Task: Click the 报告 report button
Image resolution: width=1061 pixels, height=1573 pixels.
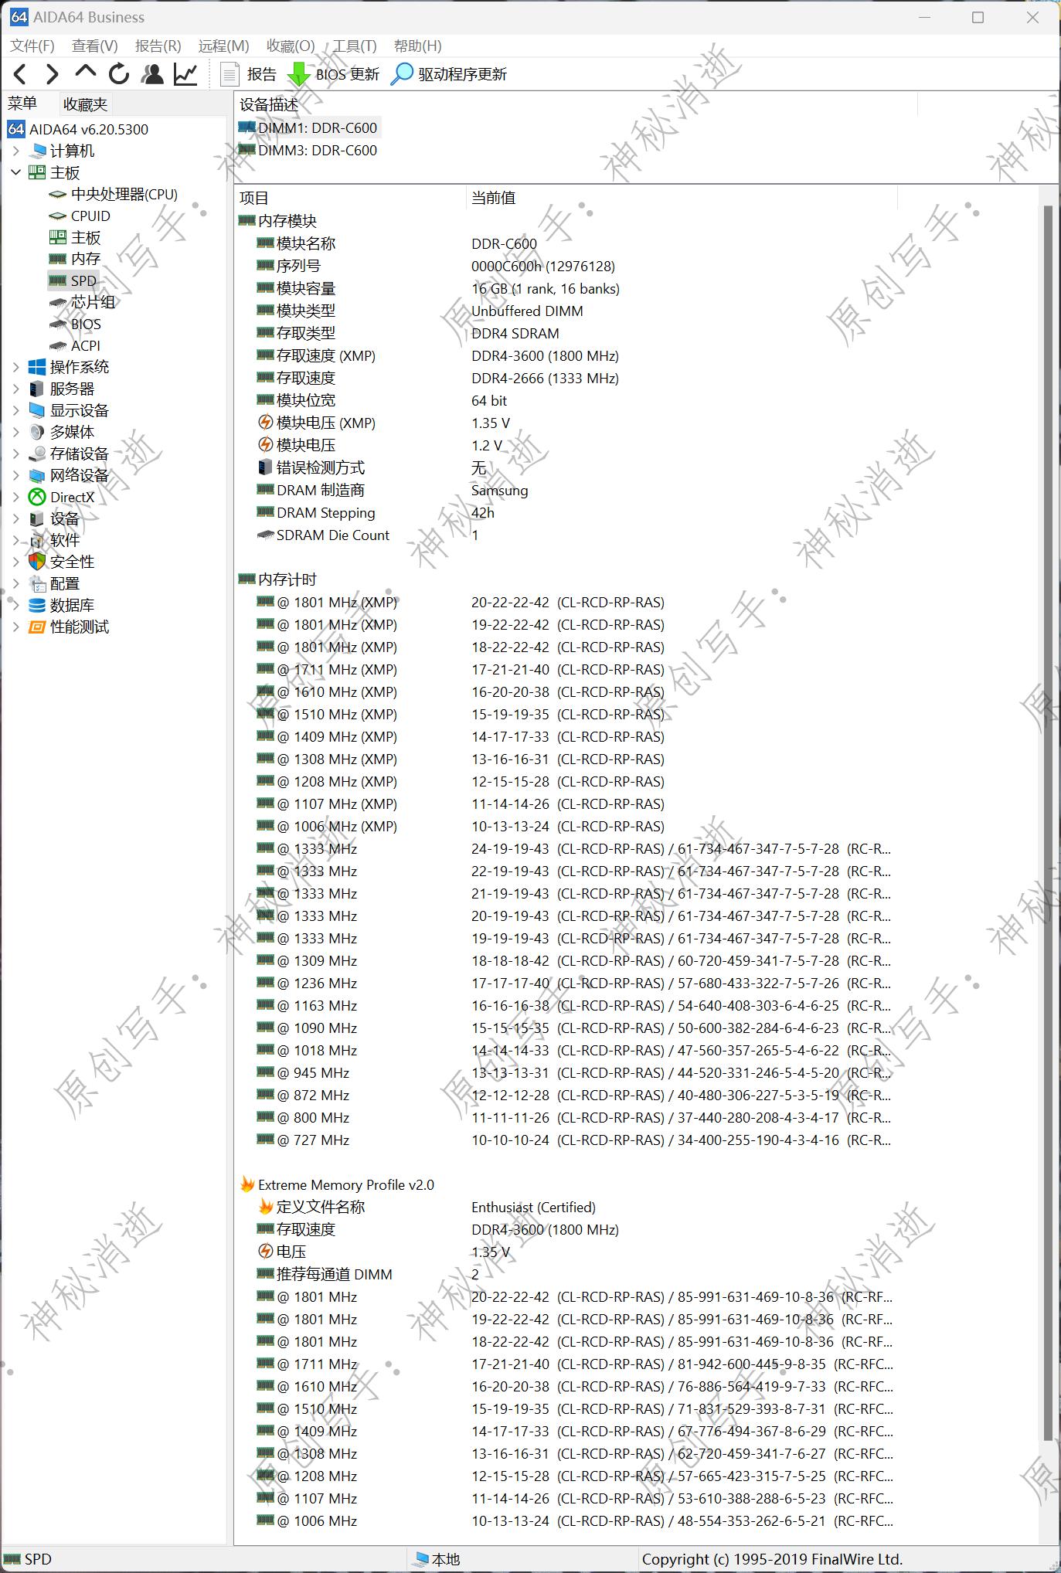Action: pyautogui.click(x=249, y=74)
